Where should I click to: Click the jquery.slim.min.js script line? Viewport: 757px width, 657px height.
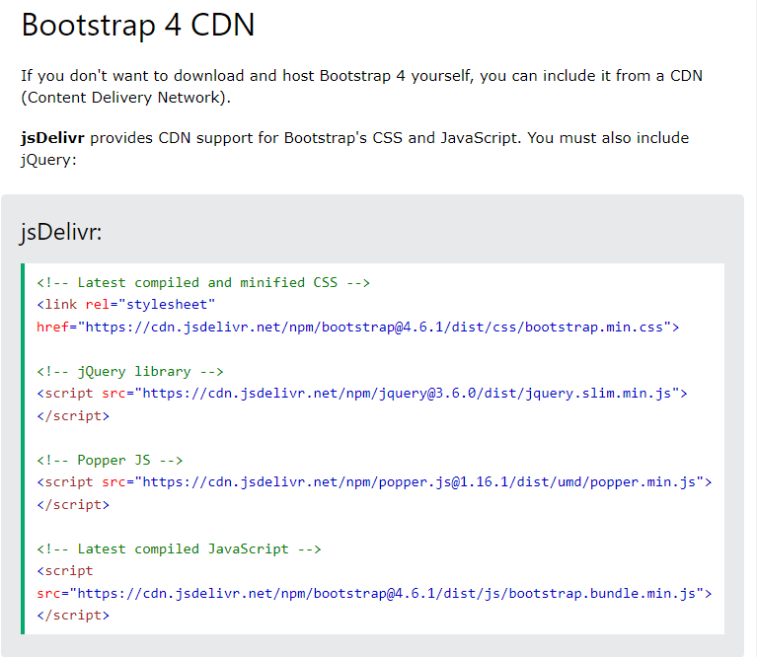(x=362, y=394)
